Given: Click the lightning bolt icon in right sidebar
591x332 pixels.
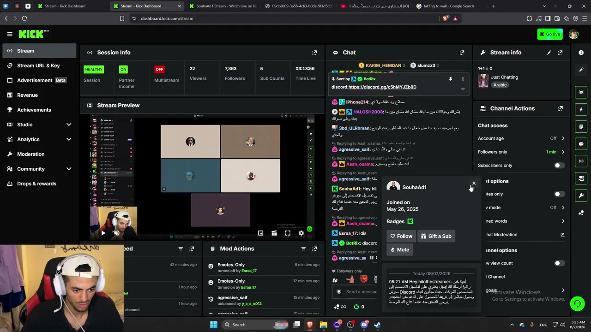Looking at the screenshot, I should (x=581, y=109).
